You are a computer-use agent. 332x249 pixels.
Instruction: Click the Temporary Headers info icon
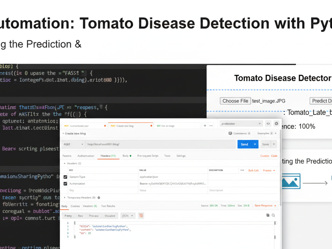(99, 198)
